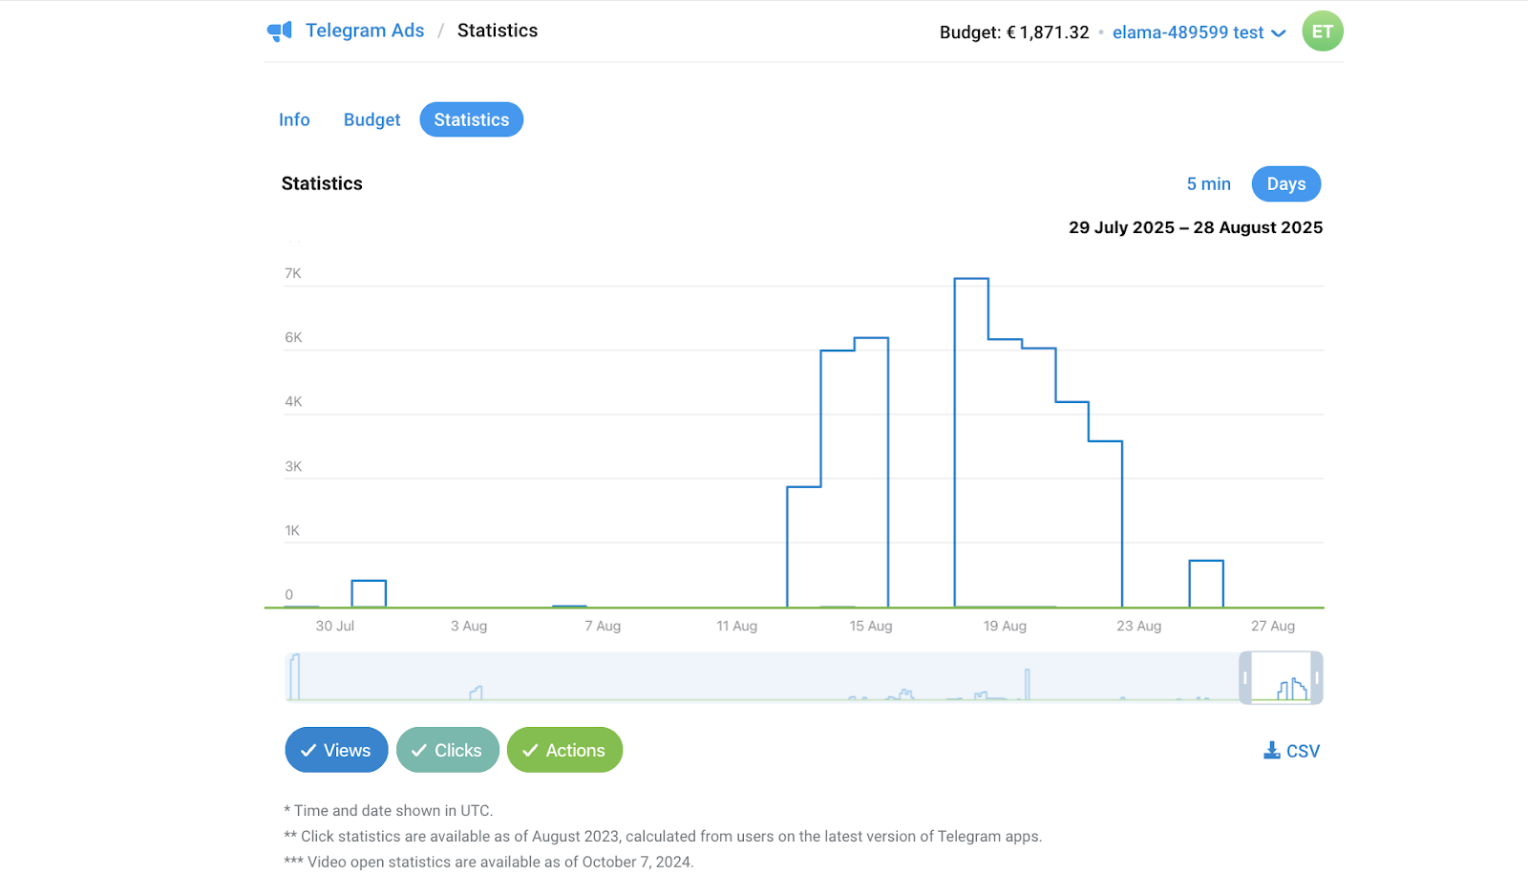Switch chart granularity to 5 min
The image size is (1528, 896).
pos(1208,184)
